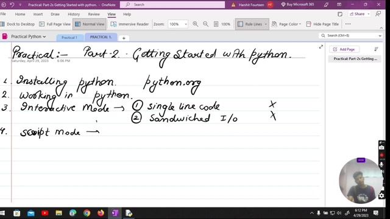
Task: Open Microsoft Store from taskbar
Action: (x=17, y=213)
